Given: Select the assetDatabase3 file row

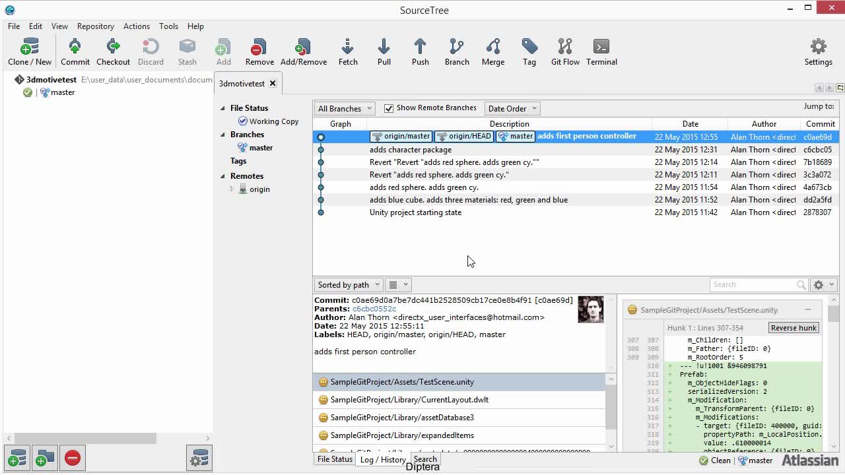Looking at the screenshot, I should coord(459,418).
